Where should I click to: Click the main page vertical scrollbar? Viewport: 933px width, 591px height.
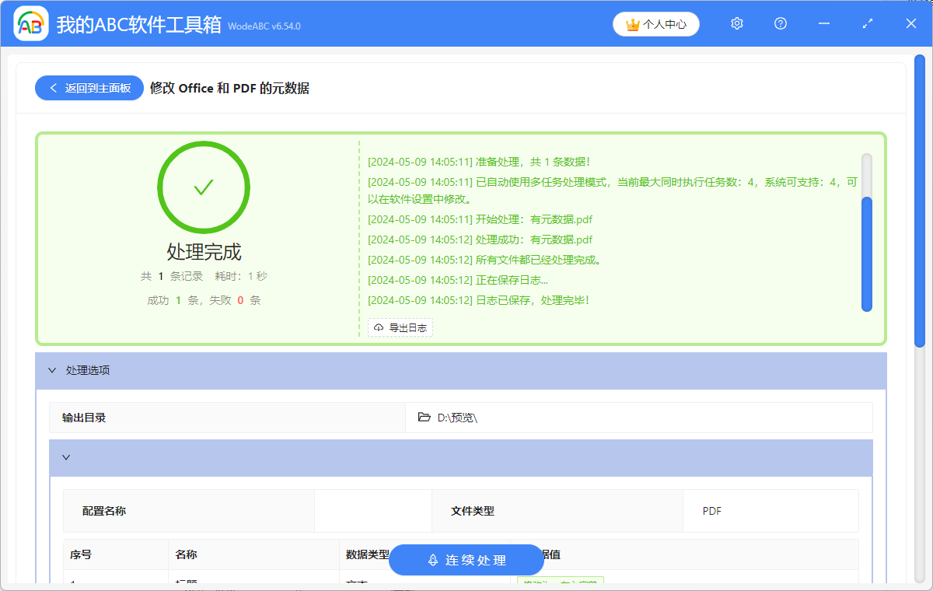click(919, 202)
